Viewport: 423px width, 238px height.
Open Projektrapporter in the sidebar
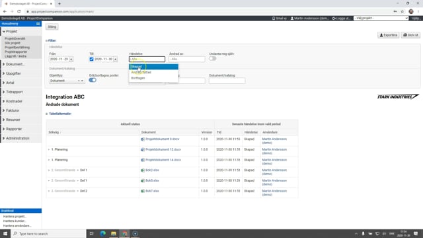coord(16,52)
